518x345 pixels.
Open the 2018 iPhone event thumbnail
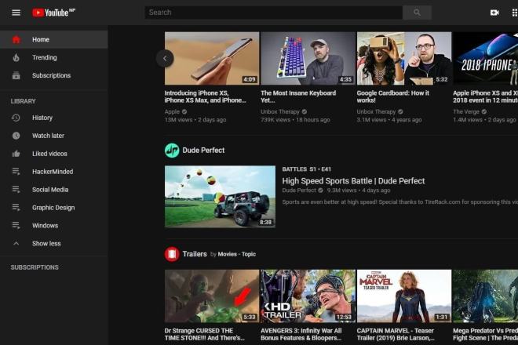pyautogui.click(x=485, y=59)
